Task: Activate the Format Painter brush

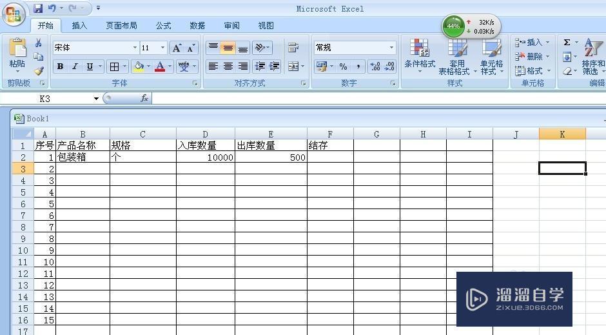Action: (x=38, y=71)
